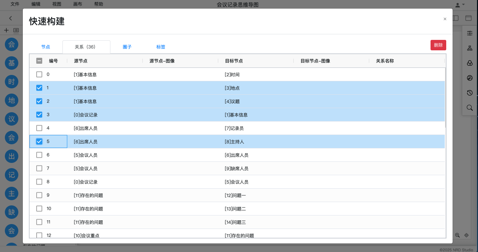478x252 pixels.
Task: Switch to the 节点 tab
Action: (46, 47)
